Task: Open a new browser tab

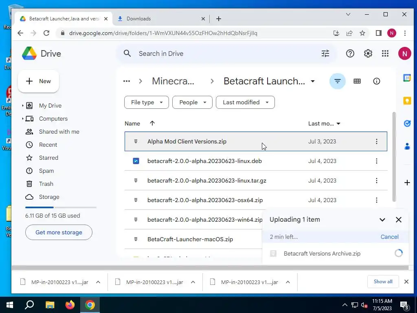Action: (218, 19)
